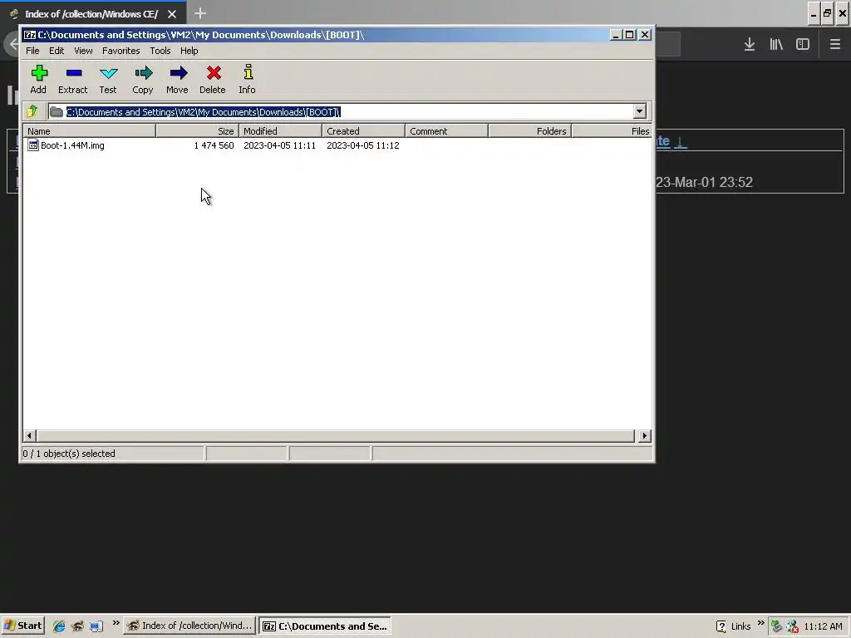Click the Links toolbar on taskbar
Screen dimensions: 851x638
click(740, 626)
